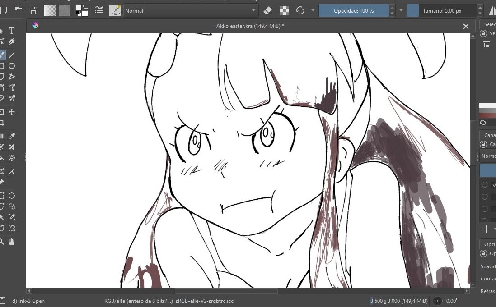Swap foreground and background colors
Image resolution: width=496 pixels, height=307 pixels.
click(85, 7)
